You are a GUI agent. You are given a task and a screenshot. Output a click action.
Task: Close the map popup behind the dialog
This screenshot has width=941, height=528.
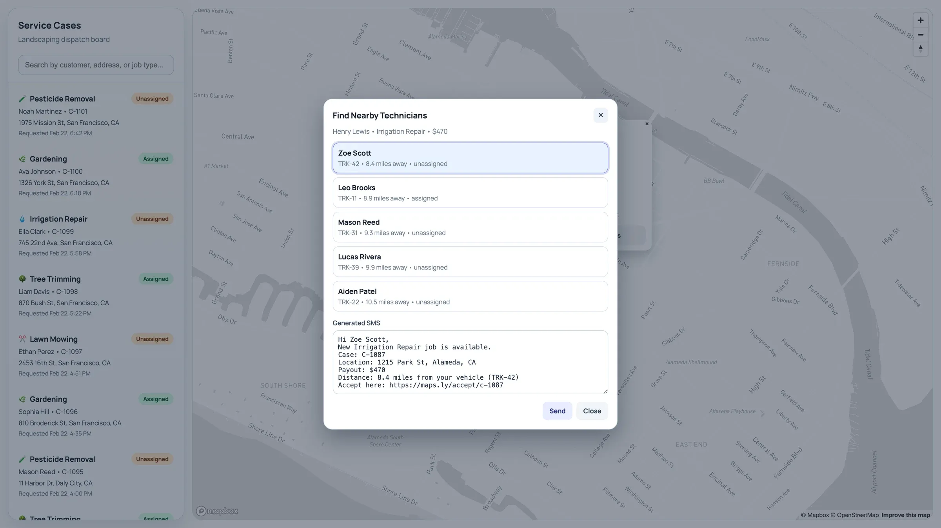647,124
